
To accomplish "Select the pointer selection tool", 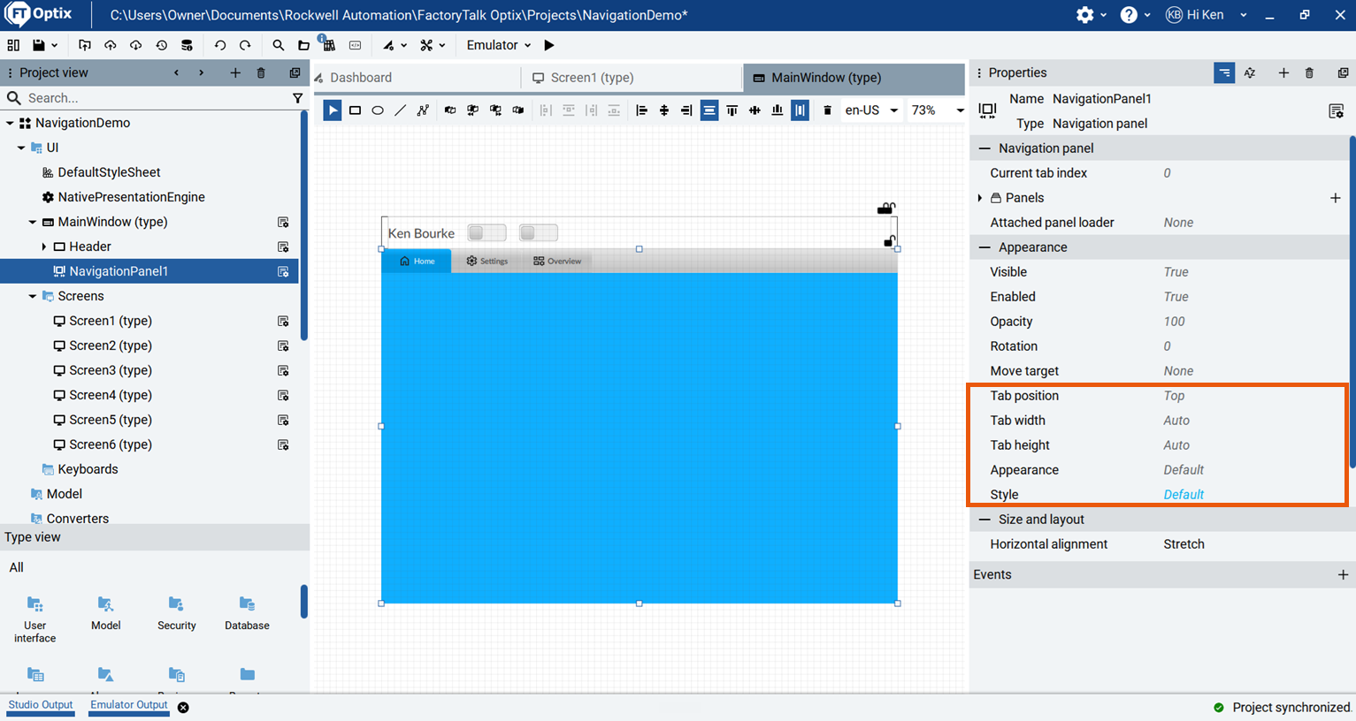I will [x=333, y=110].
